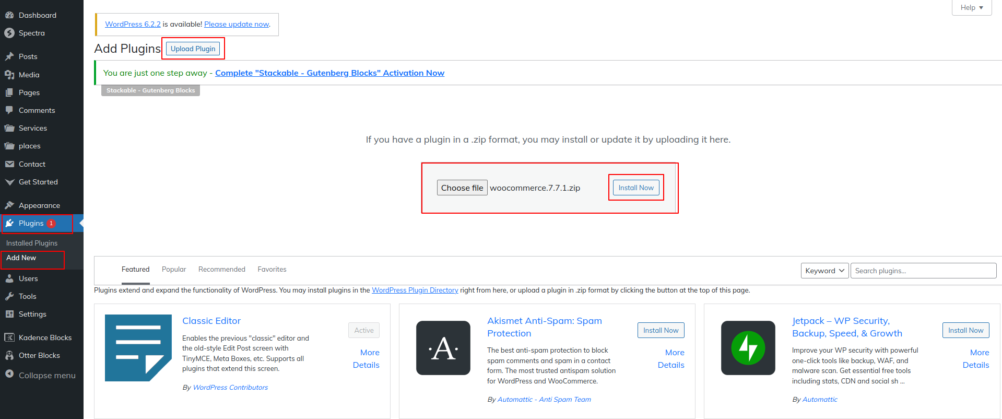
Task: Click the Comments speech bubble icon
Action: coord(9,110)
